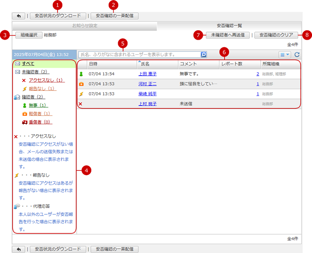
Task: Click top 安否確認の一斉配信 button
Action: pyautogui.click(x=115, y=16)
